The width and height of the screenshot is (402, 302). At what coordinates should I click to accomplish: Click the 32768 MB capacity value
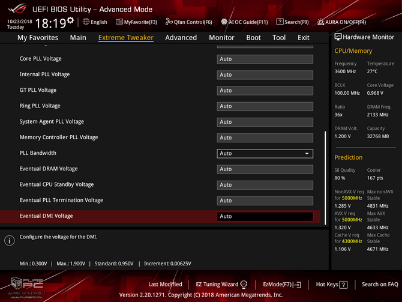point(378,136)
